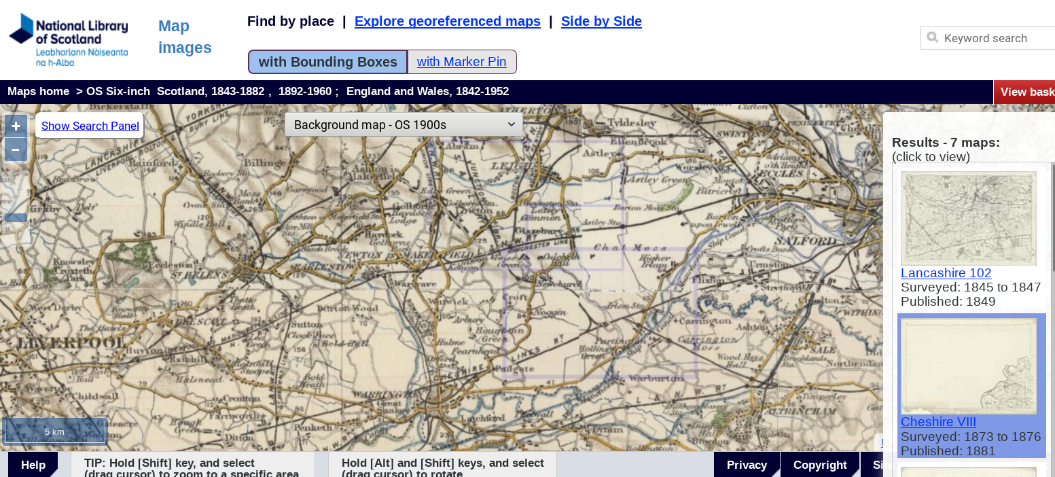Click the magnifier icon in Keyword search
This screenshot has height=477, width=1055.
pos(933,37)
